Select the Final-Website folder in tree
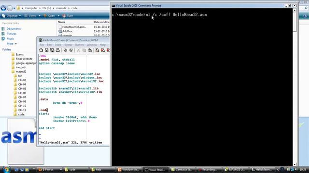309x173 pixels. (24, 59)
